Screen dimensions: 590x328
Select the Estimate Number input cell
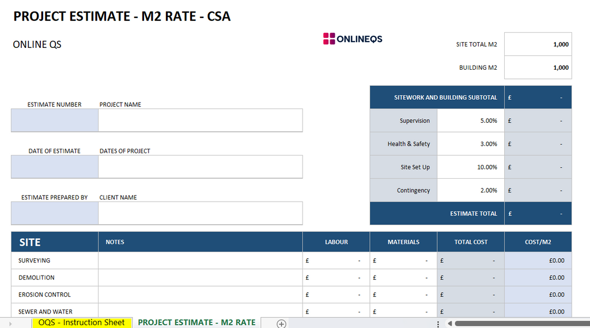tap(55, 120)
